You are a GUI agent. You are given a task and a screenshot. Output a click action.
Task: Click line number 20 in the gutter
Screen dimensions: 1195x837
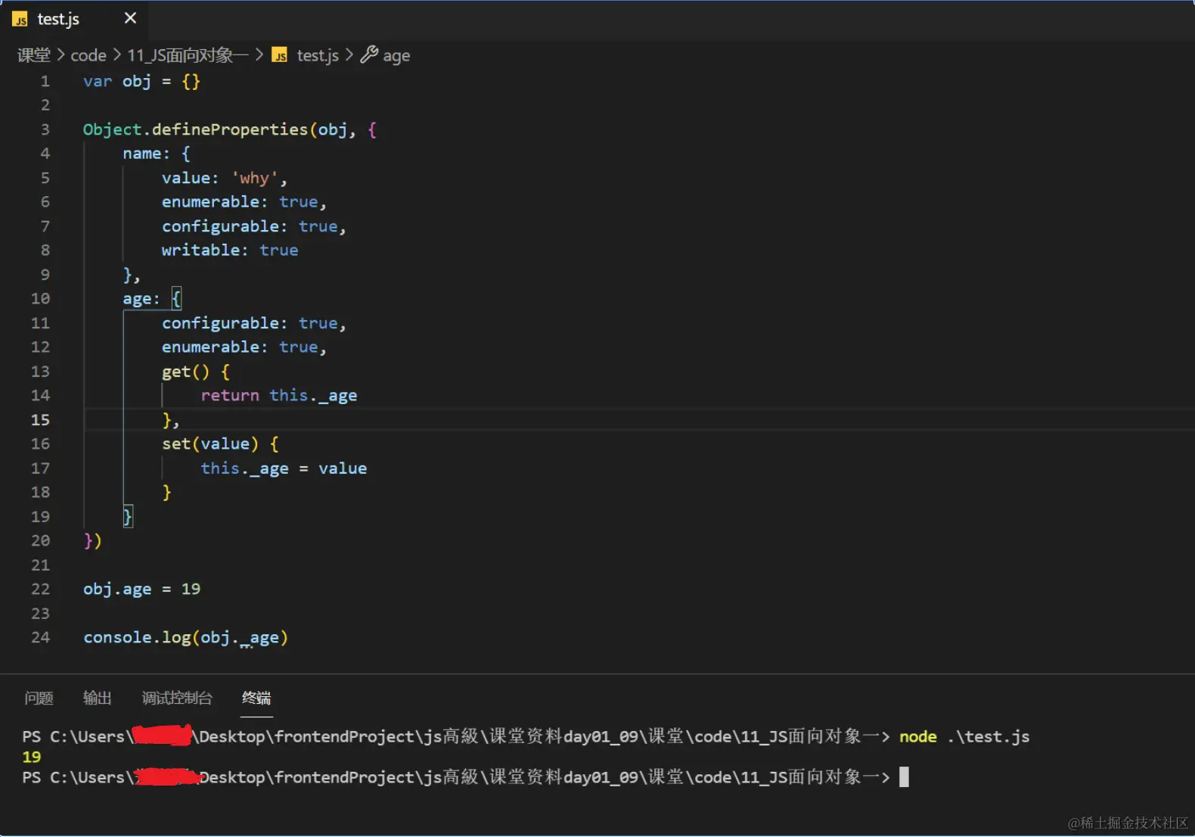point(41,541)
